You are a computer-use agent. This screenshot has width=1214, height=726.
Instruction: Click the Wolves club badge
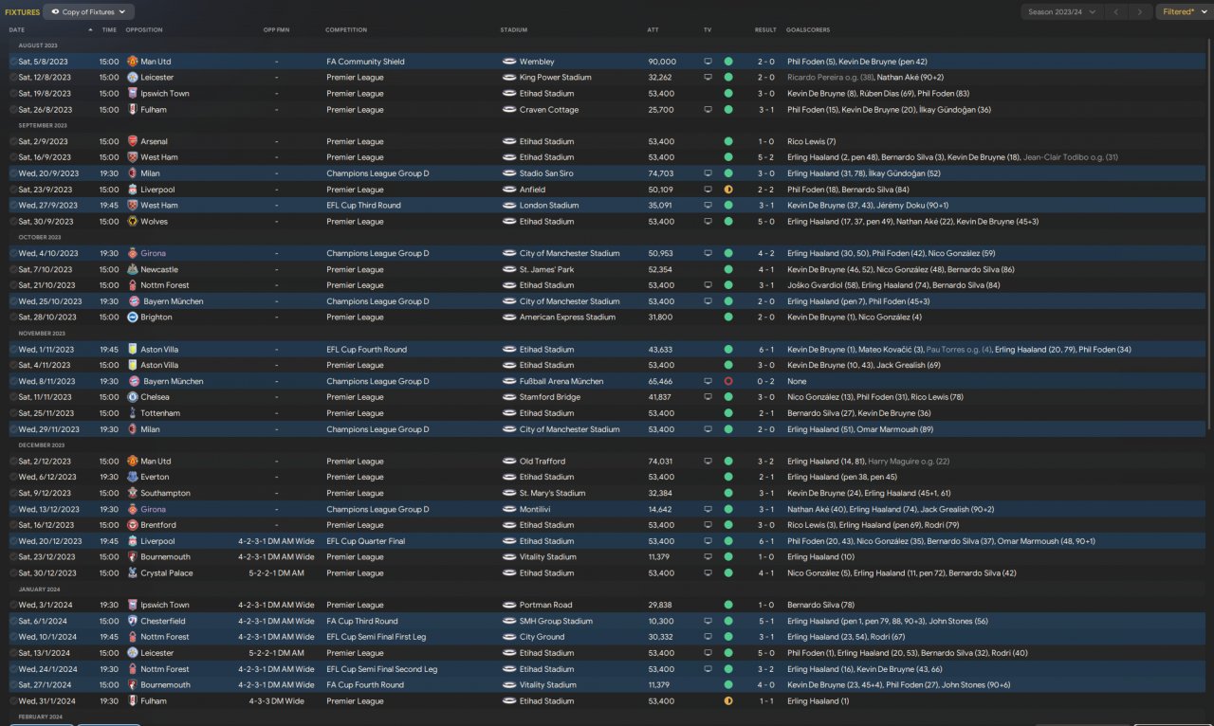[133, 222]
